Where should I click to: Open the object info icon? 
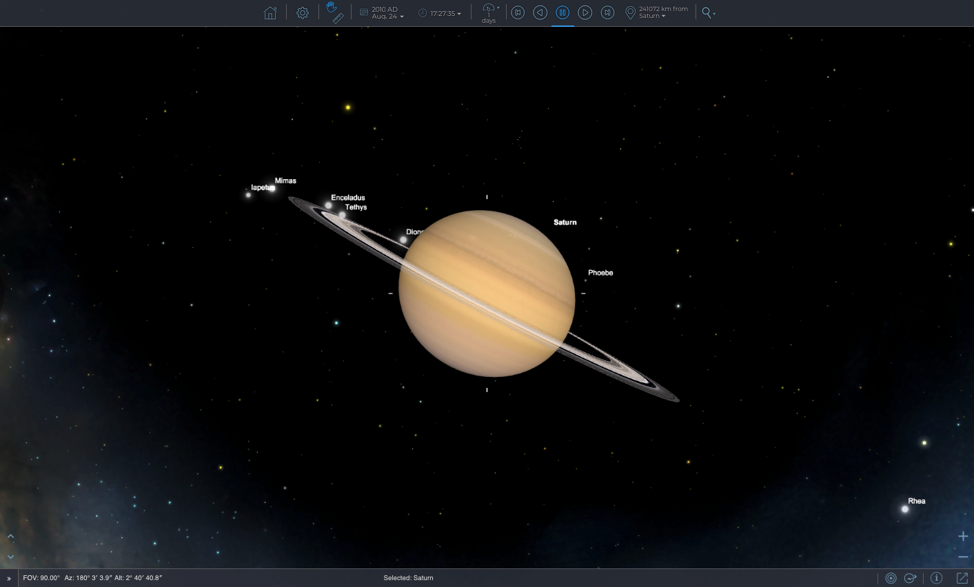coord(936,578)
